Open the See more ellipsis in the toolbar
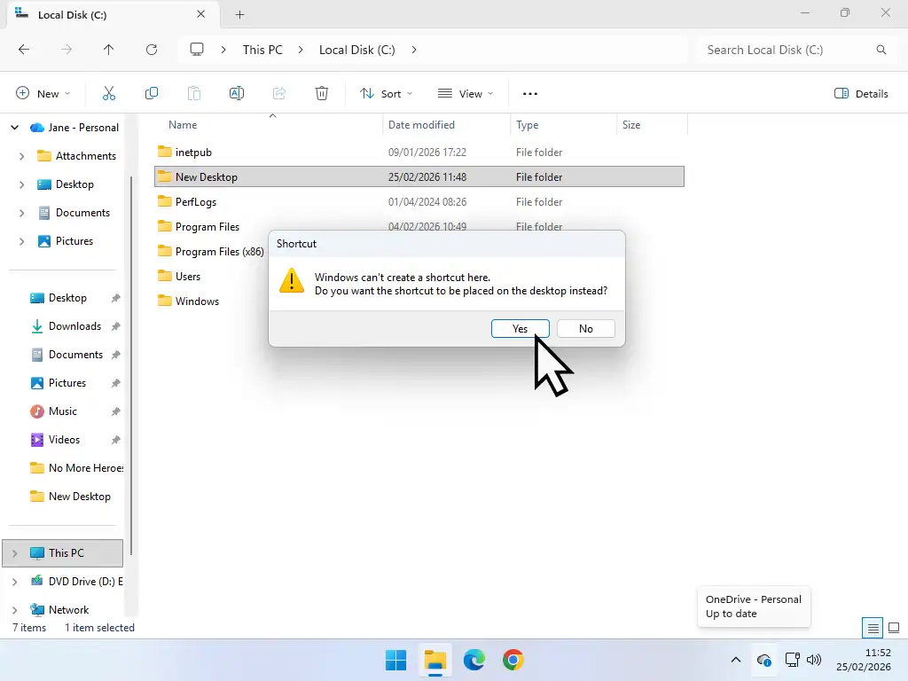Screen dimensions: 908x681 coord(530,93)
